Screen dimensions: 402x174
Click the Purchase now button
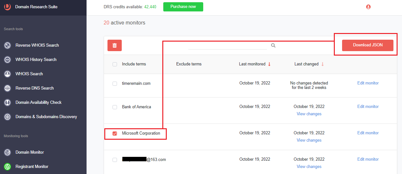[183, 7]
